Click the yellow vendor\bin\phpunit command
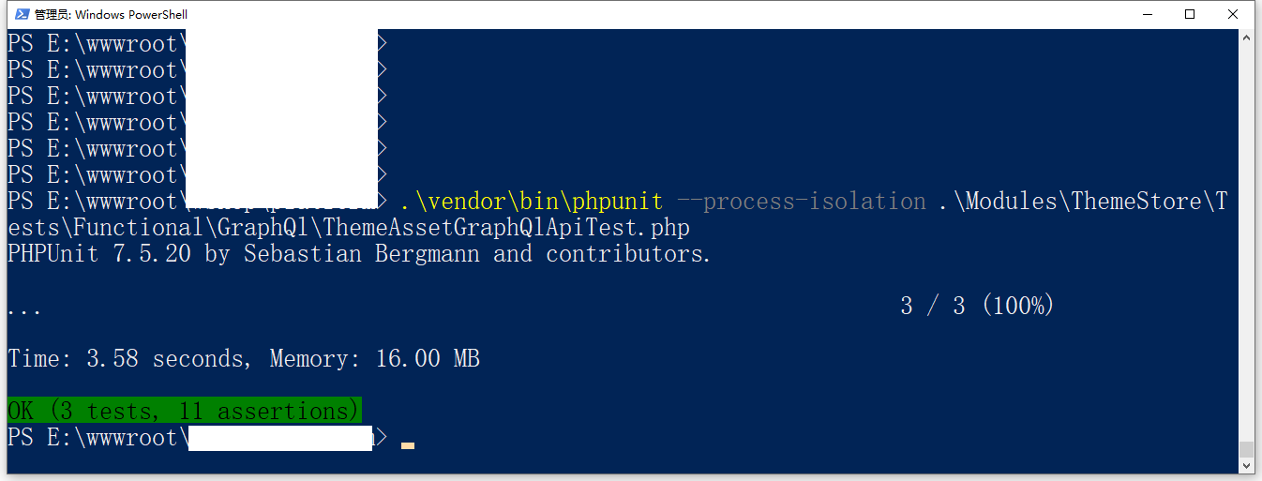 pos(531,202)
